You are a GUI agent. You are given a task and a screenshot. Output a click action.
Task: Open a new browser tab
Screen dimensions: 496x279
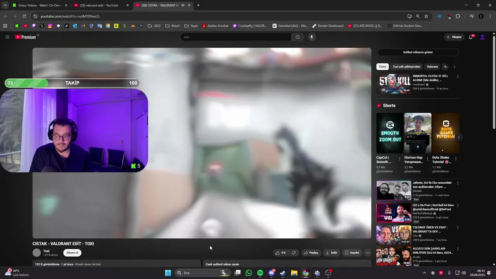198,5
